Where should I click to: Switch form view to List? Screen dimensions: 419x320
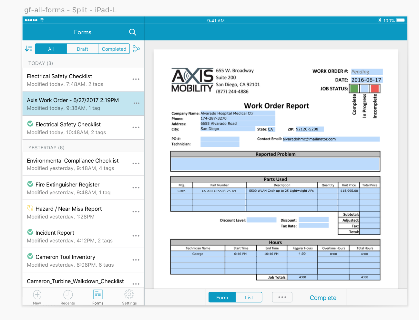pos(249,297)
